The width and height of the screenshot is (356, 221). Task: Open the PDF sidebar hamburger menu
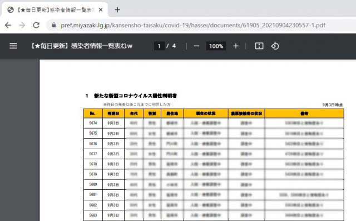[13, 46]
